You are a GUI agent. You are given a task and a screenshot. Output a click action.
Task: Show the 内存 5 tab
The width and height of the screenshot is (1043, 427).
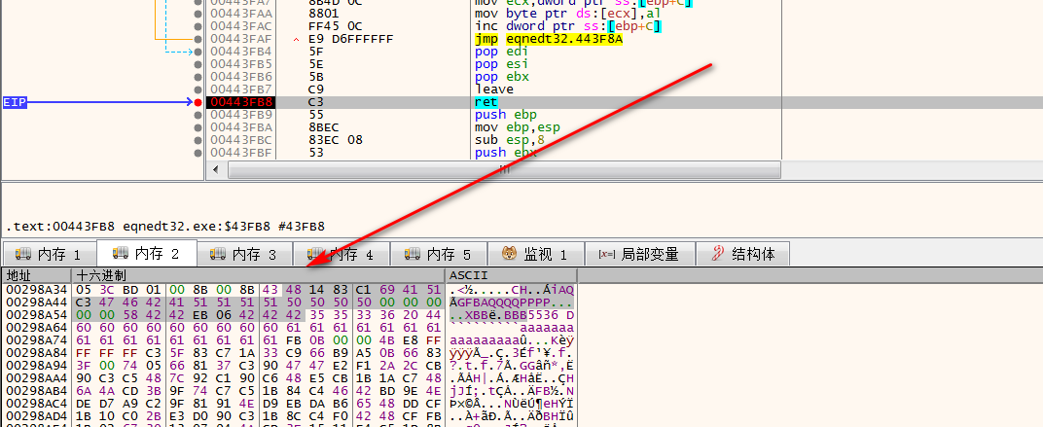(x=439, y=254)
